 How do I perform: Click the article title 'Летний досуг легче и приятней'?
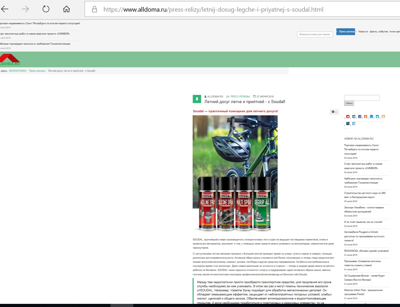tap(245, 102)
